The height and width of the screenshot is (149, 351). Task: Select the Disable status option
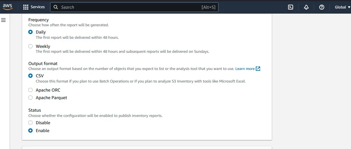[x=30, y=123]
